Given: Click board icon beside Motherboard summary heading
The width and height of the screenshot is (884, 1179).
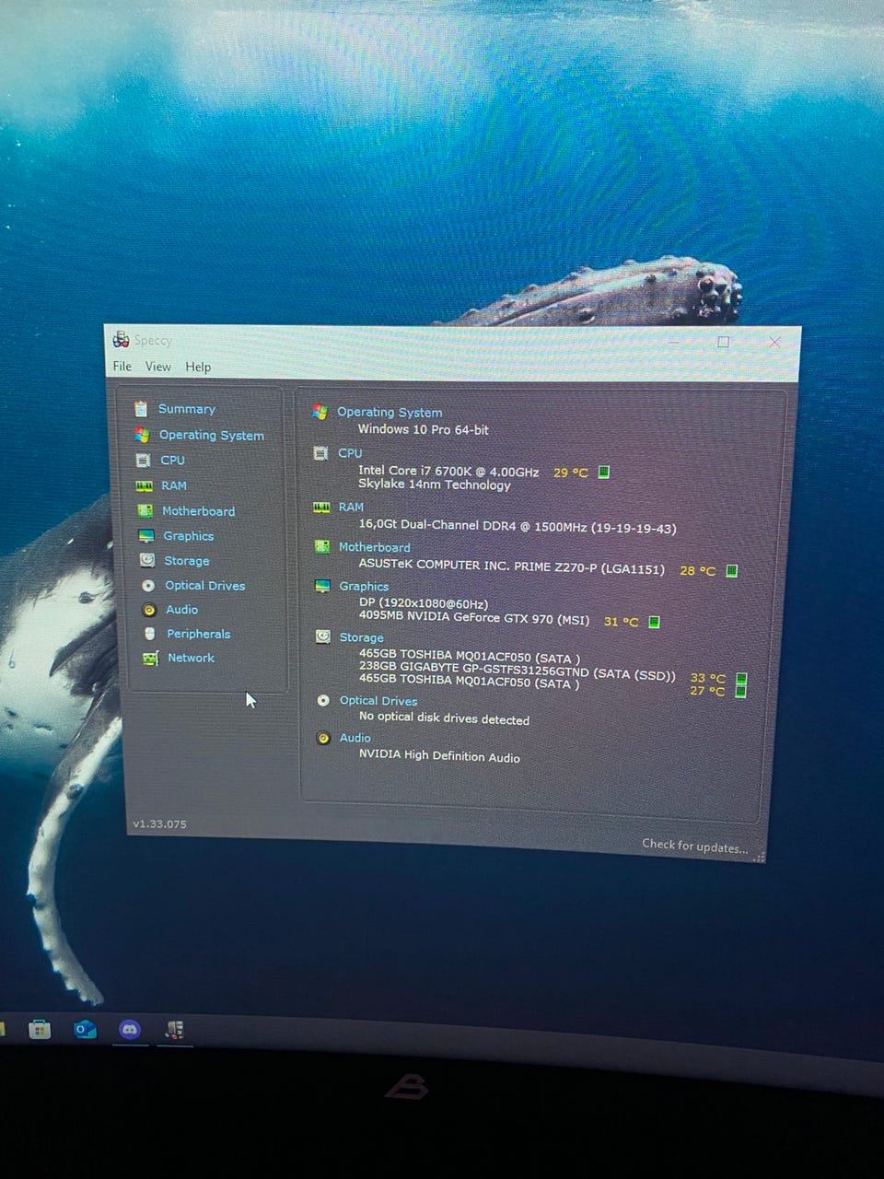Looking at the screenshot, I should click(x=321, y=546).
